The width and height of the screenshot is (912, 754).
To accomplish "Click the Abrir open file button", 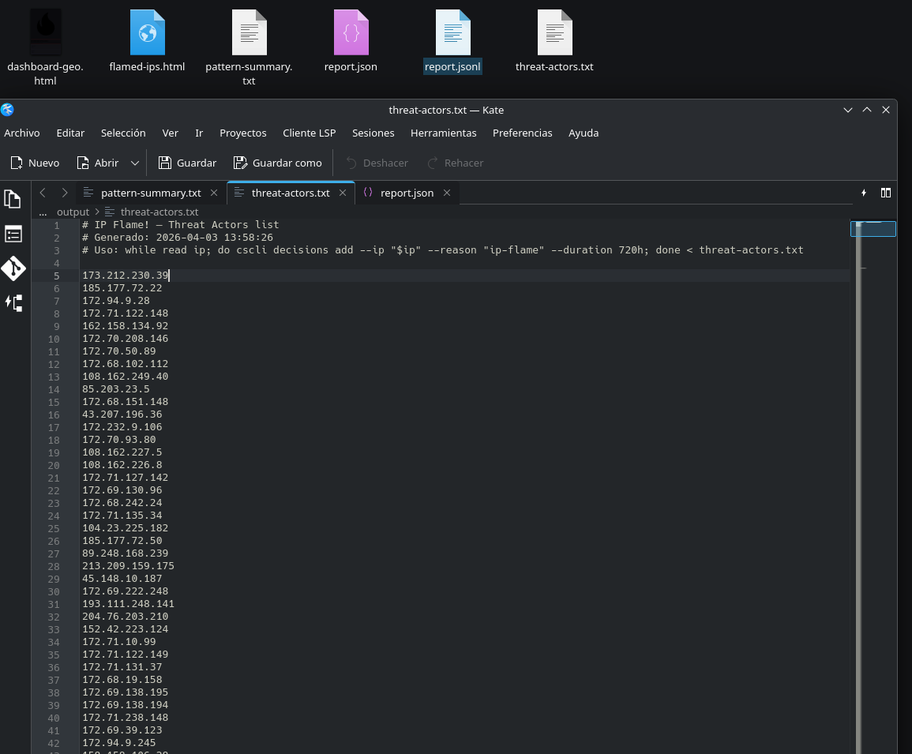I will click(x=98, y=163).
